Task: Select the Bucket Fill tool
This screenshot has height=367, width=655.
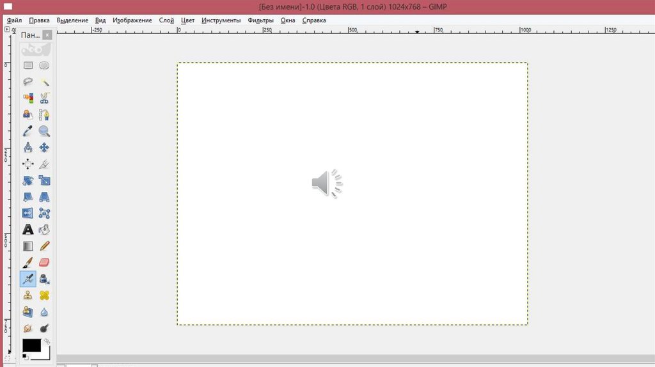Action: pyautogui.click(x=44, y=229)
